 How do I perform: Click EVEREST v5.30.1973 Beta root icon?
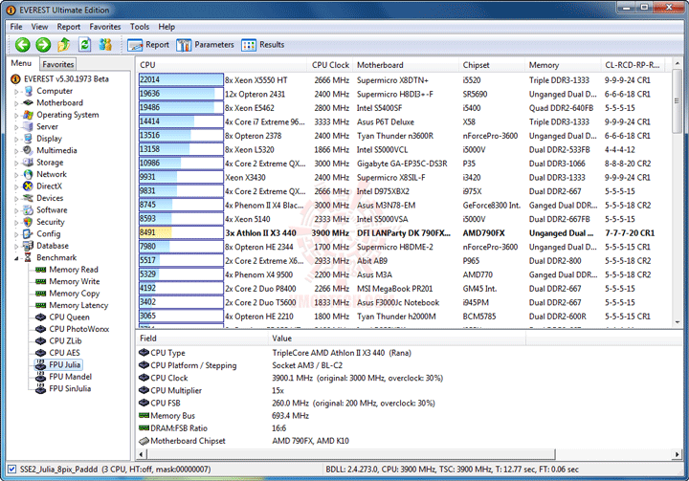pyautogui.click(x=15, y=79)
